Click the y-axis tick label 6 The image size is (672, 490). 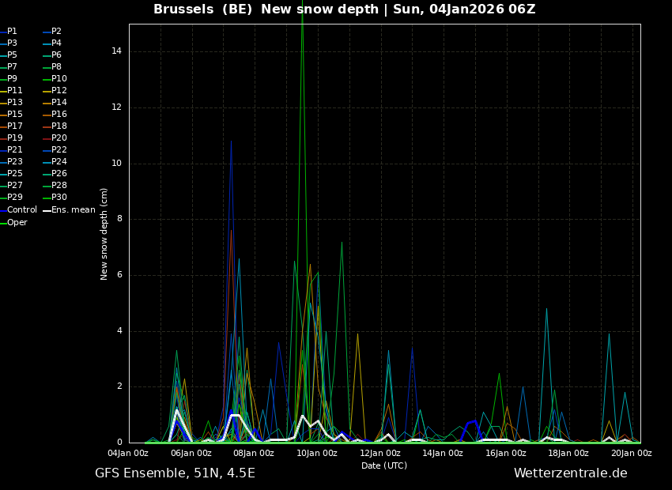(x=119, y=275)
